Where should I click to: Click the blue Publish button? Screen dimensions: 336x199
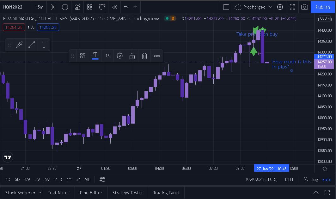point(323,7)
